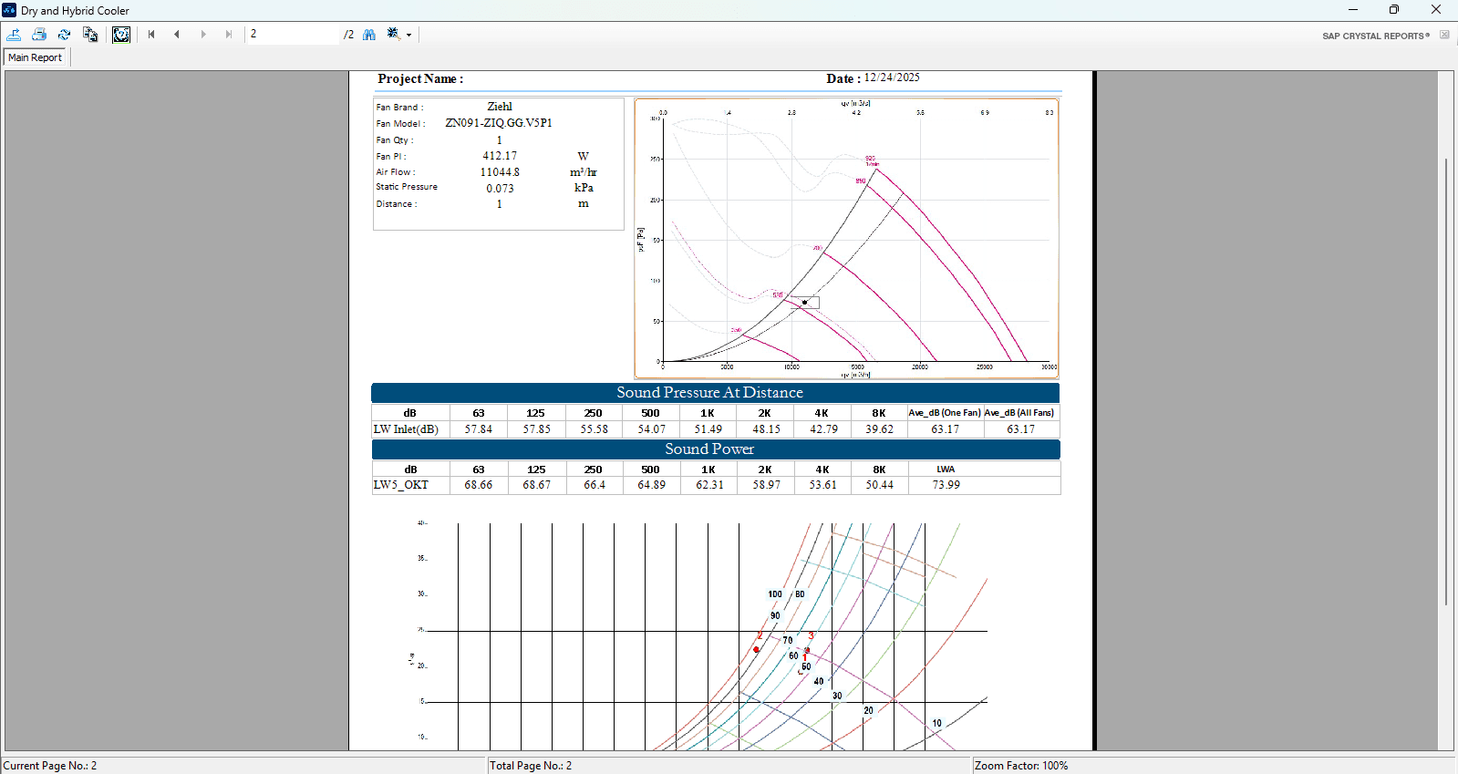Click the date value 12/24/2025
Viewport: 1458px width, 774px height.
click(x=892, y=77)
